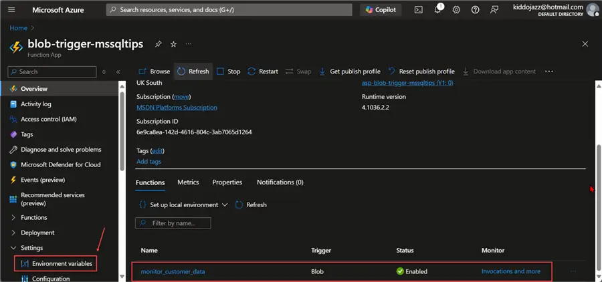Open the account avatar menu

pyautogui.click(x=592, y=10)
